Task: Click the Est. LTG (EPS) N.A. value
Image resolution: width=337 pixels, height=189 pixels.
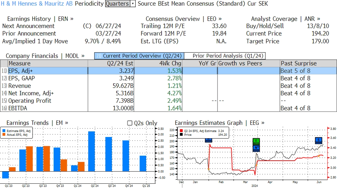Action: click(x=221, y=41)
